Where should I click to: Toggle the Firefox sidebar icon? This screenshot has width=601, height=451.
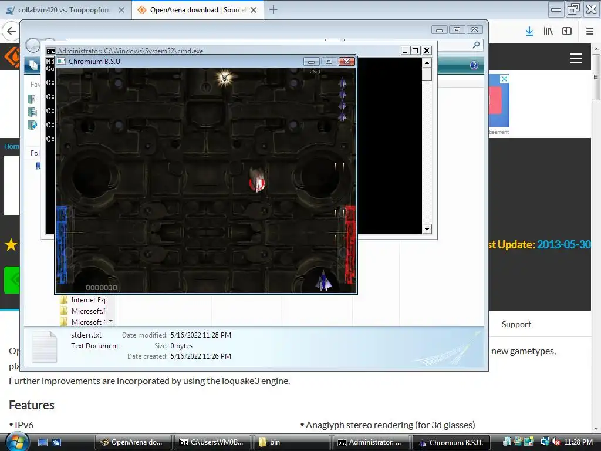(567, 32)
